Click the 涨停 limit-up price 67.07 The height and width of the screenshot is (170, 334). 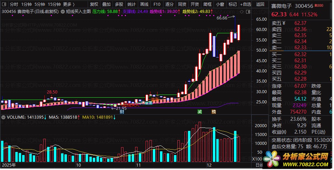click(x=300, y=86)
